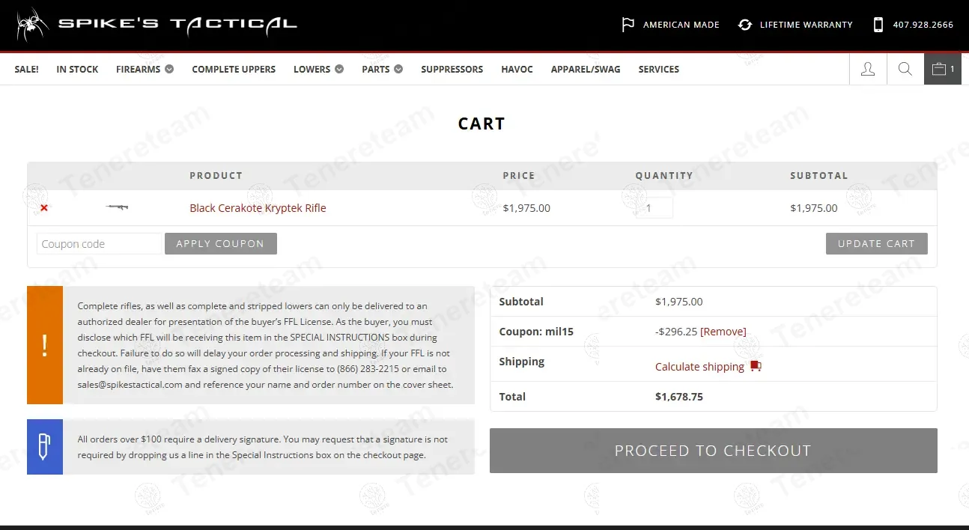The width and height of the screenshot is (969, 530).
Task: Click the Coupon code input field
Action: pyautogui.click(x=99, y=243)
